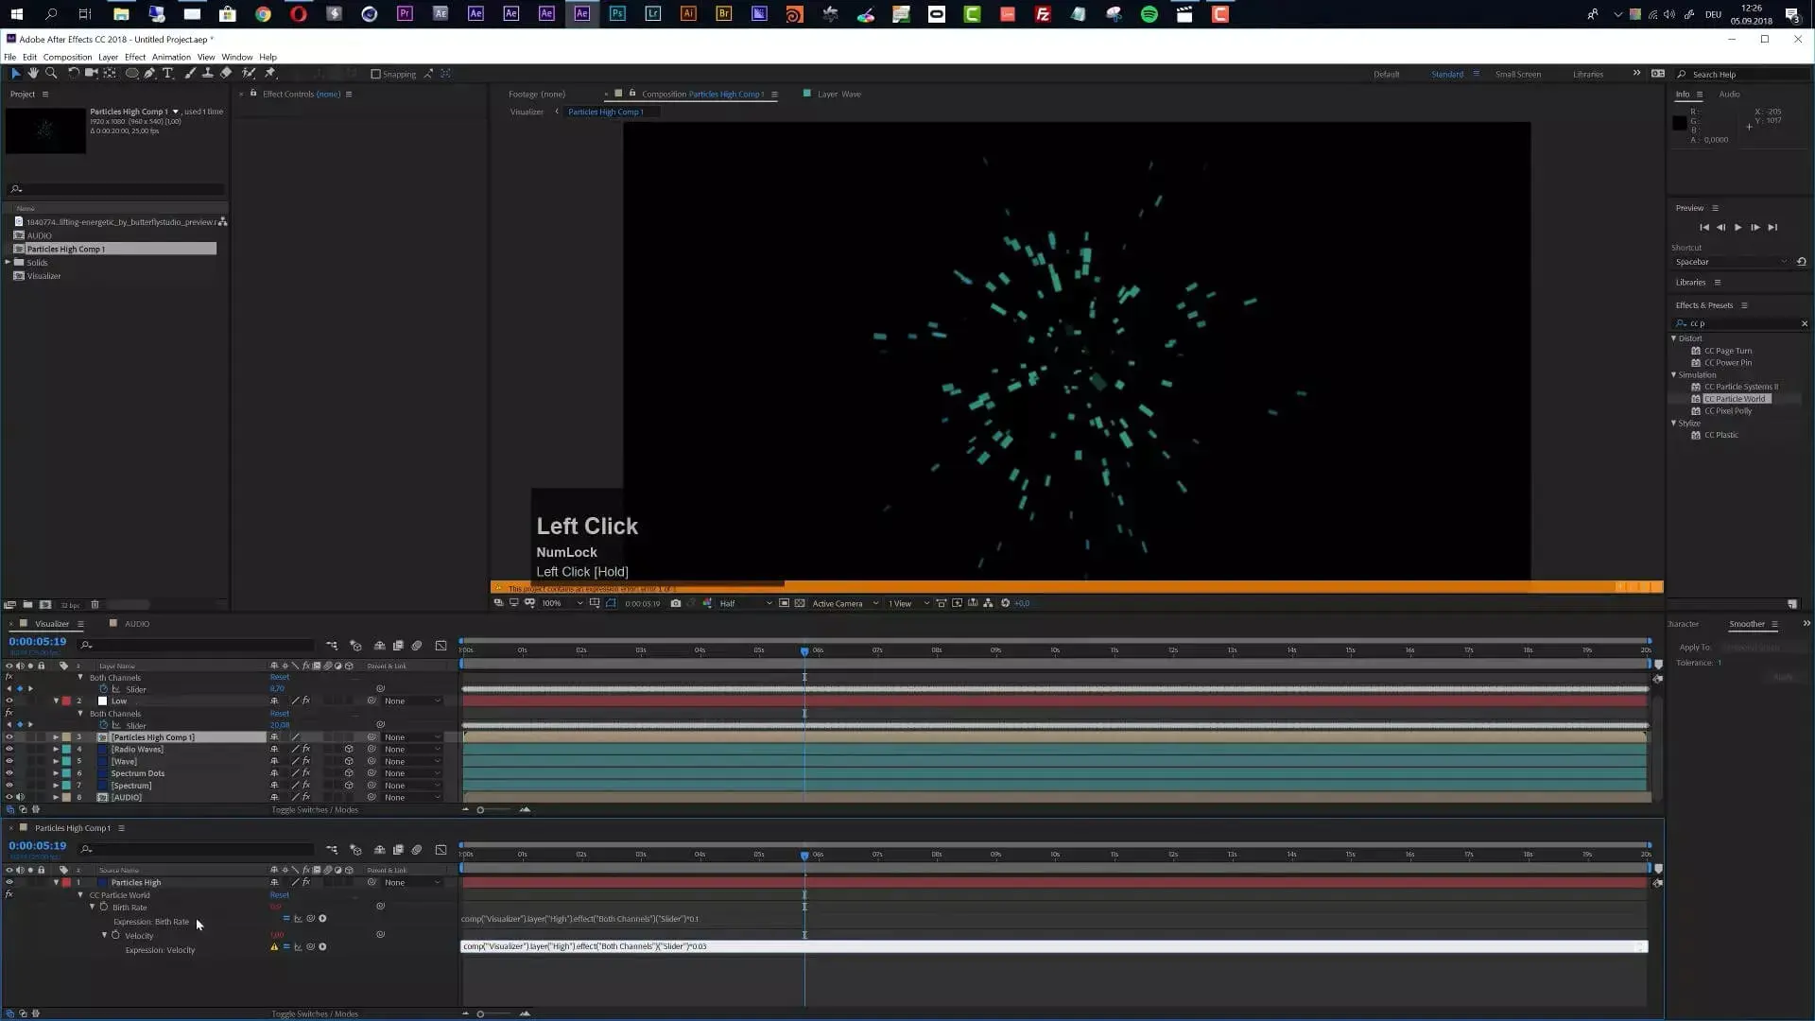Toggle visibility of Particles High layer
This screenshot has width=1815, height=1021.
[x=9, y=883]
